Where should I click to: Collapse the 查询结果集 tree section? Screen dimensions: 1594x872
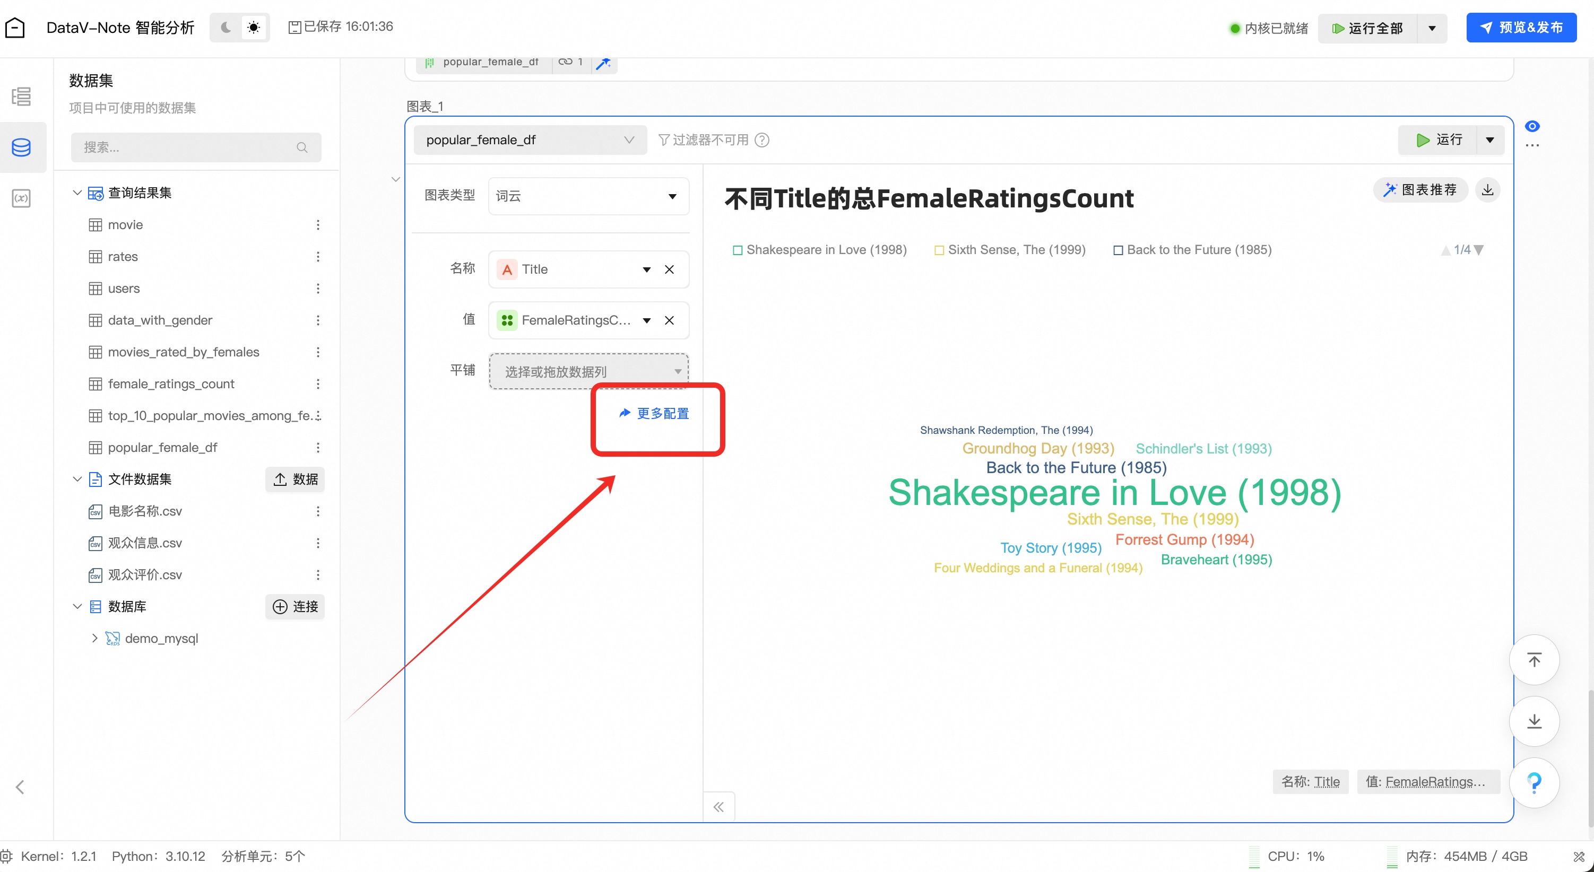tap(77, 193)
